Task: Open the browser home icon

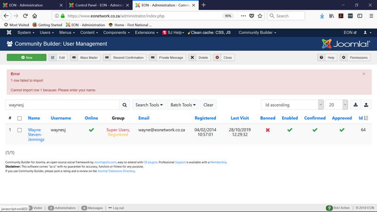Action: click(34, 16)
